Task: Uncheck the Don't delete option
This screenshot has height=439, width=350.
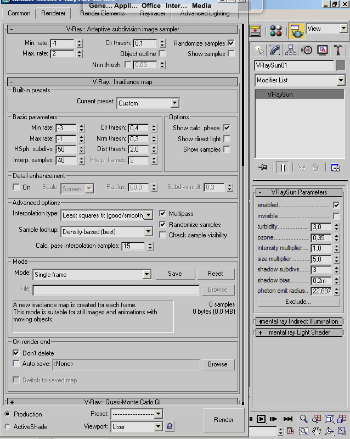Action: [x=16, y=353]
